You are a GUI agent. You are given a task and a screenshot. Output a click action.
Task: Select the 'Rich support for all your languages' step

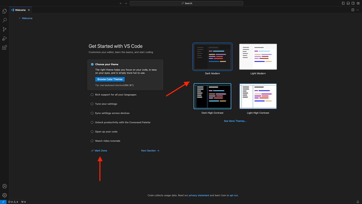point(115,95)
